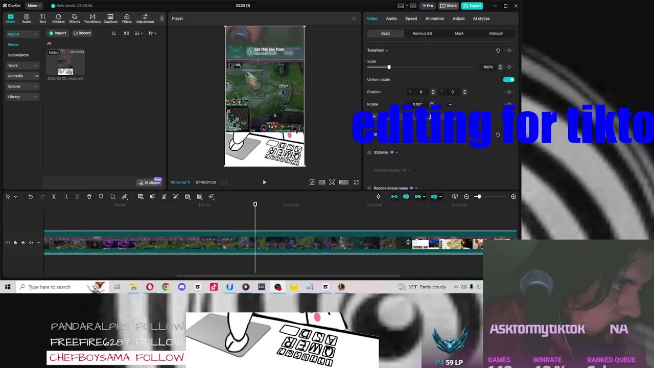This screenshot has width=654, height=368.
Task: Open the Effects panel
Action: click(x=75, y=18)
